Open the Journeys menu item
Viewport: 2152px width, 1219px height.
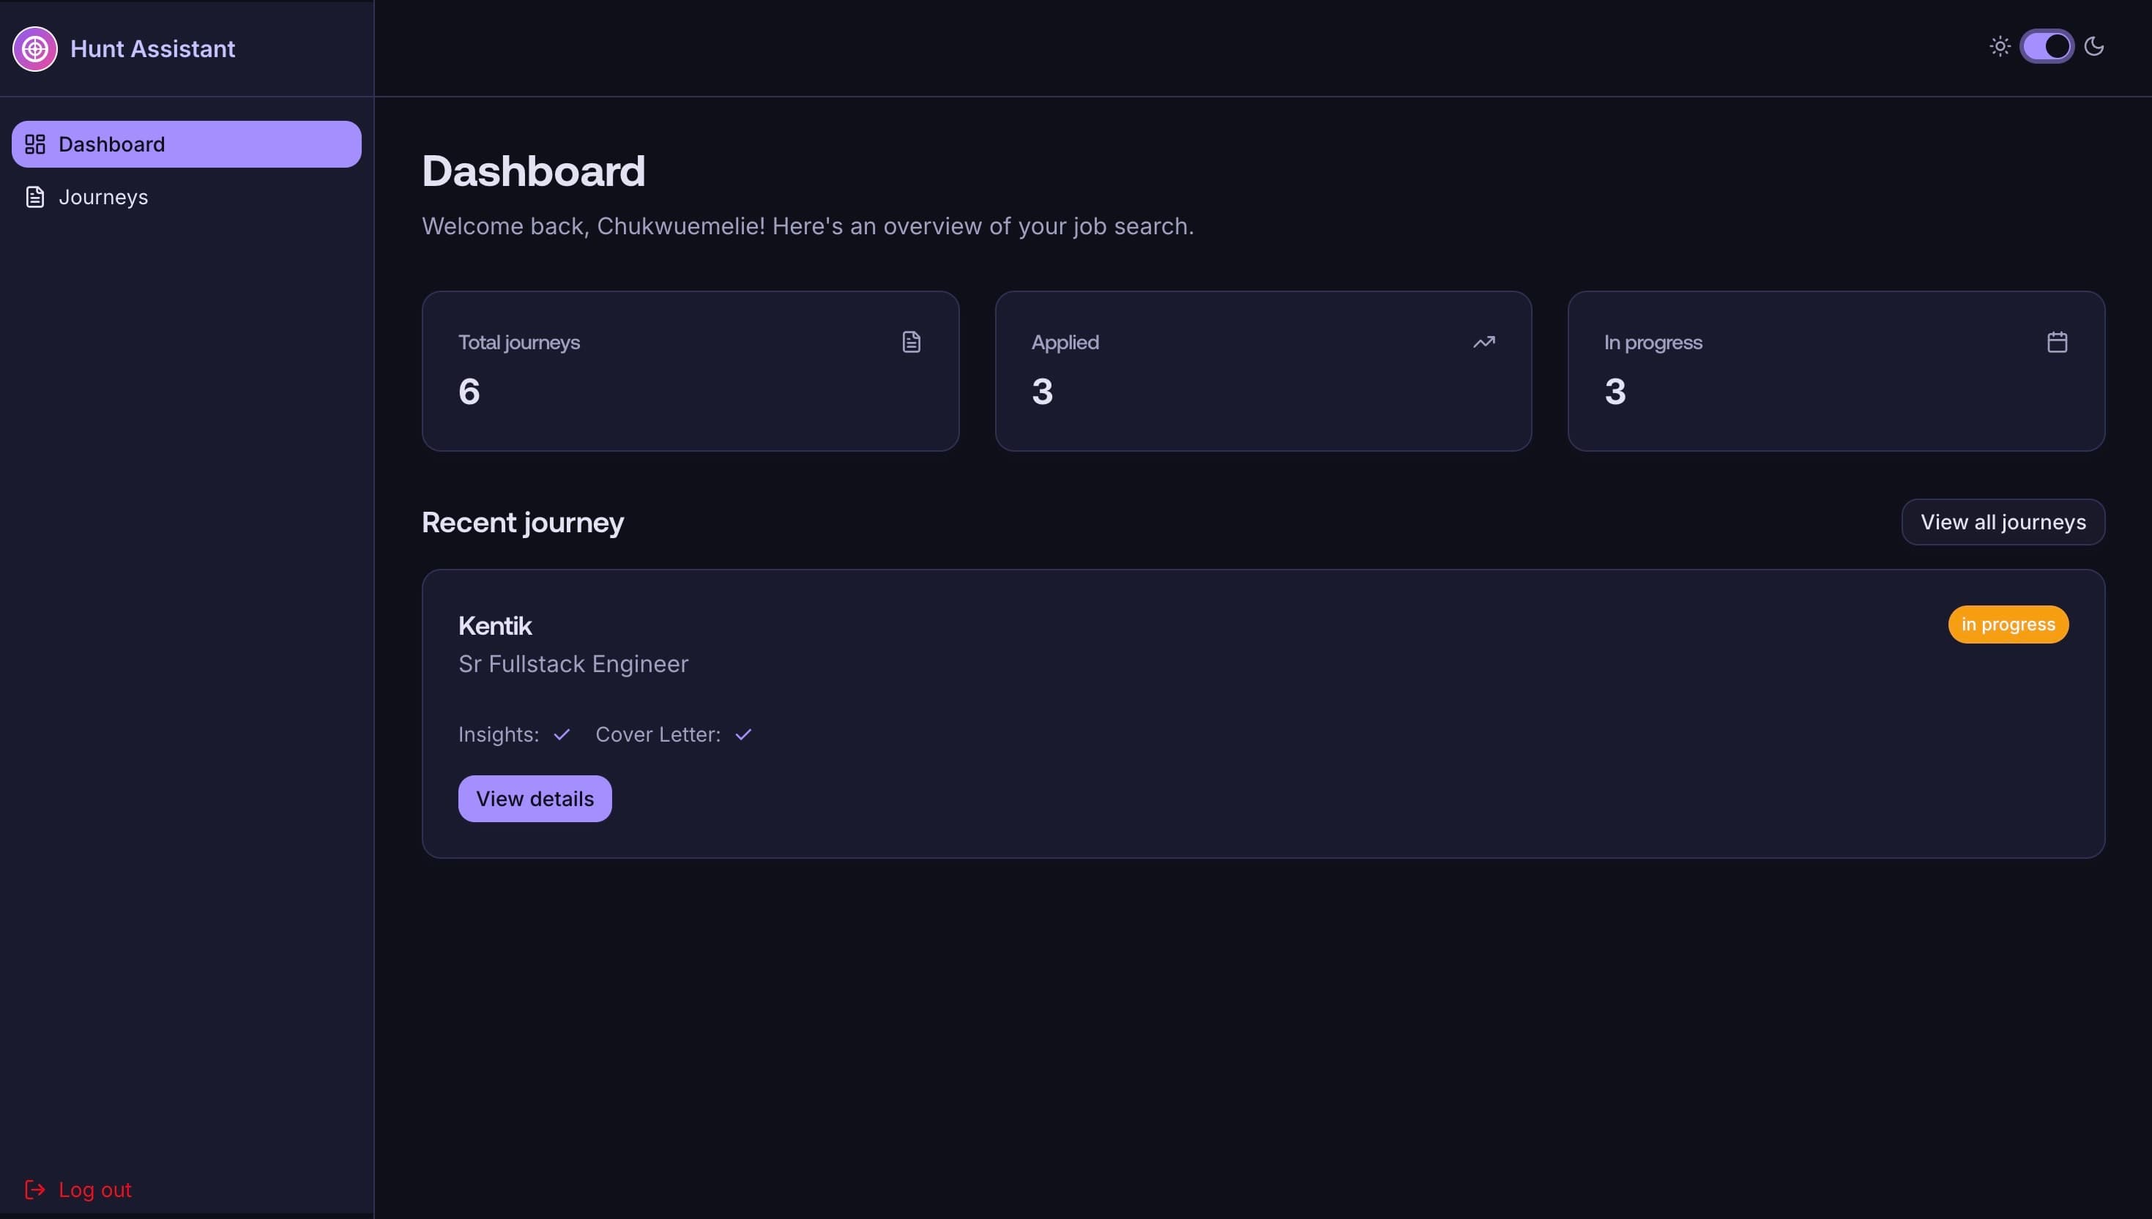pyautogui.click(x=103, y=197)
